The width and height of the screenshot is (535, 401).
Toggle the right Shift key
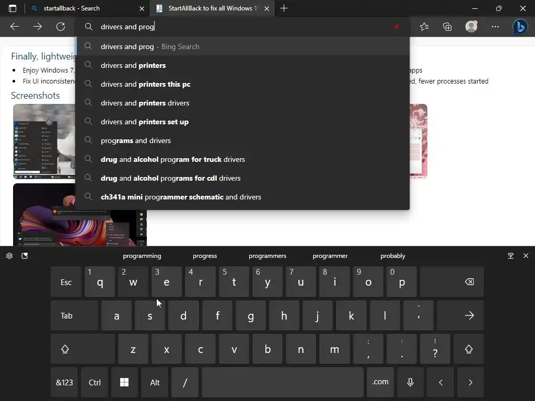469,349
